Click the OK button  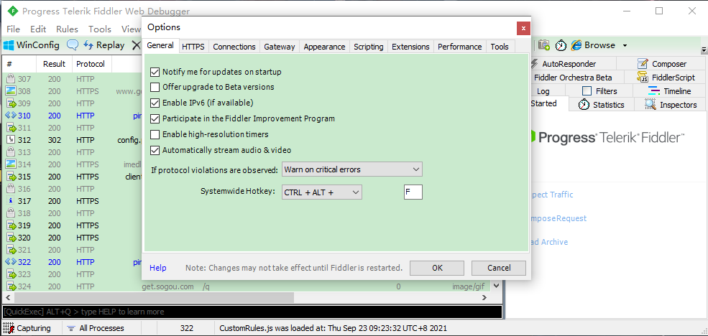[x=437, y=268]
